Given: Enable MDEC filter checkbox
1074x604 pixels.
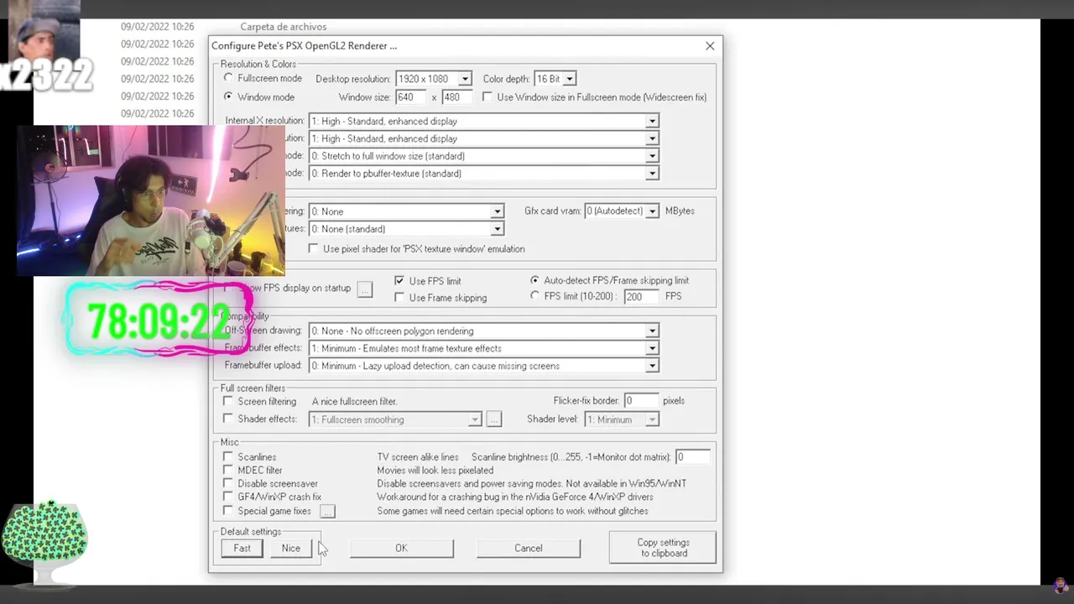Looking at the screenshot, I should coord(228,471).
